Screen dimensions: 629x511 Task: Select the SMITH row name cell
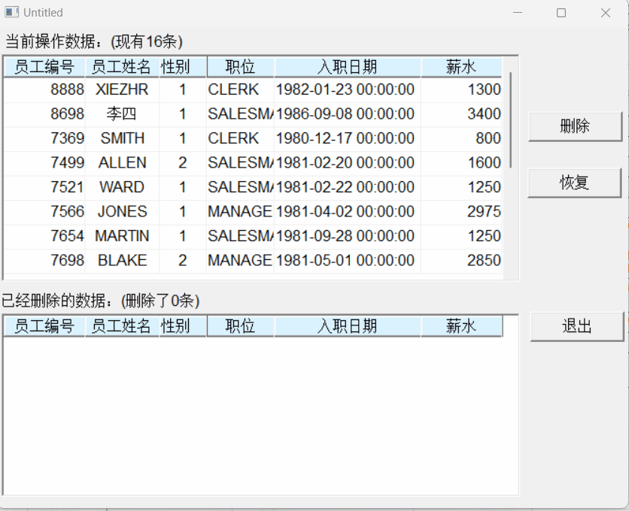(122, 138)
